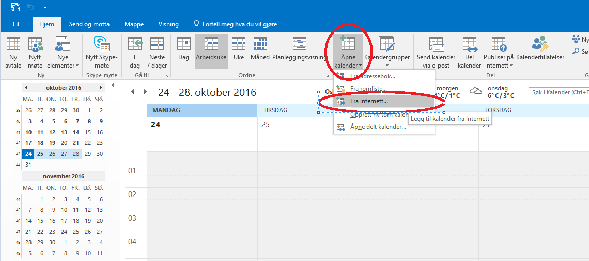Start a Nytt Skype-møte
The image size is (589, 261).
(x=101, y=53)
